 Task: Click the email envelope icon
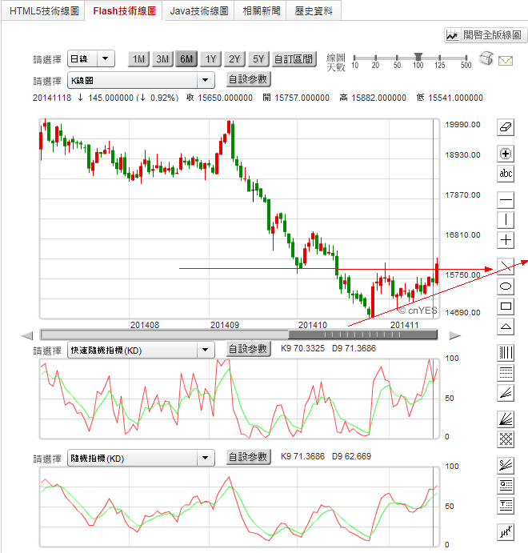tap(506, 61)
